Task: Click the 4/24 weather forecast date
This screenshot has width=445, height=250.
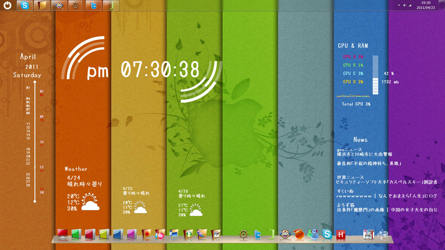Action: [74, 178]
